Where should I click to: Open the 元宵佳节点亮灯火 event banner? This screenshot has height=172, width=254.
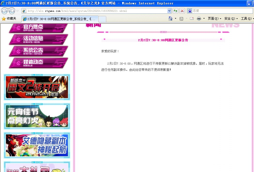click(x=37, y=116)
